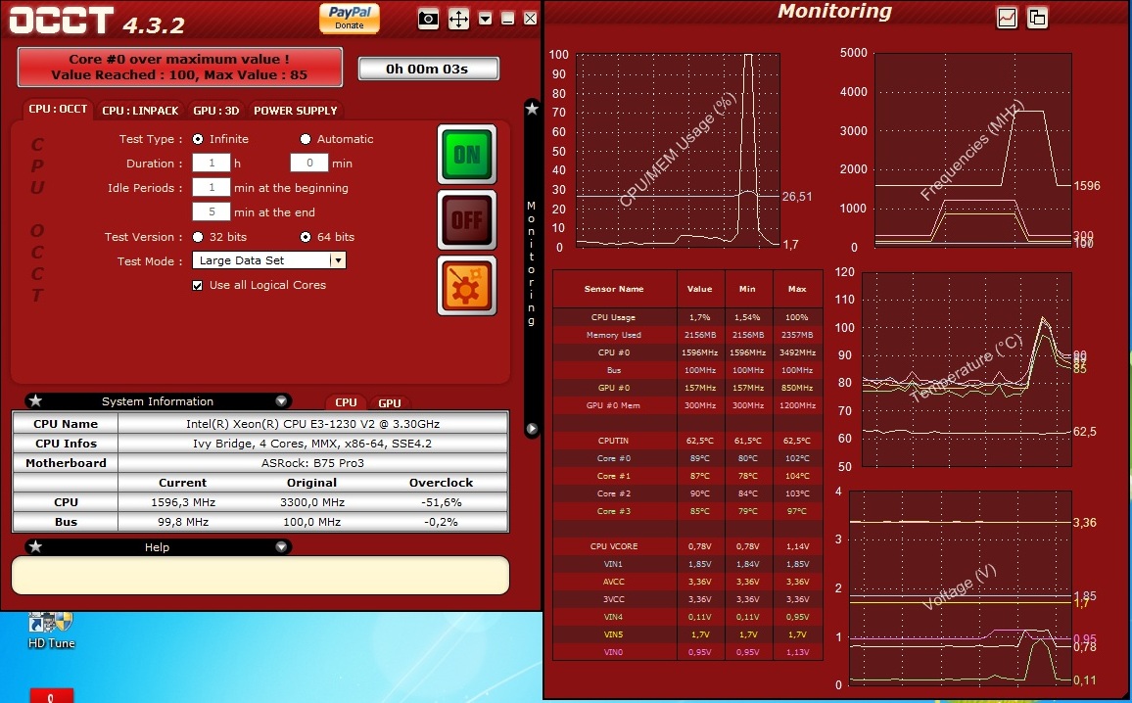Click the Core #0 over maximum alert

[180, 68]
